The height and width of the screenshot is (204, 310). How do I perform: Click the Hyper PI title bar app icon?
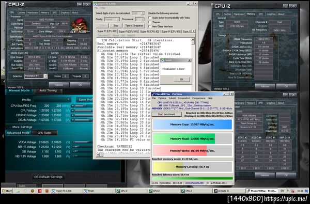pyautogui.click(x=96, y=4)
